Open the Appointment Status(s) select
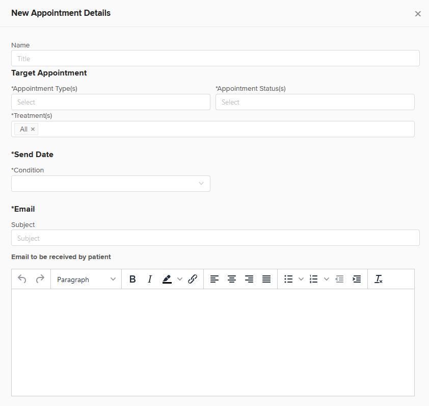This screenshot has width=429, height=406. [x=315, y=102]
